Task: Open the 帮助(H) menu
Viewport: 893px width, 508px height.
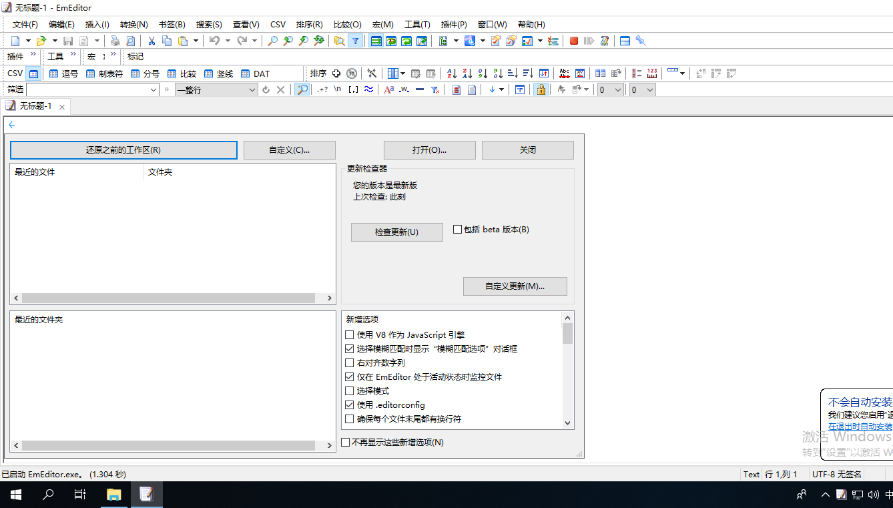Action: click(x=531, y=25)
